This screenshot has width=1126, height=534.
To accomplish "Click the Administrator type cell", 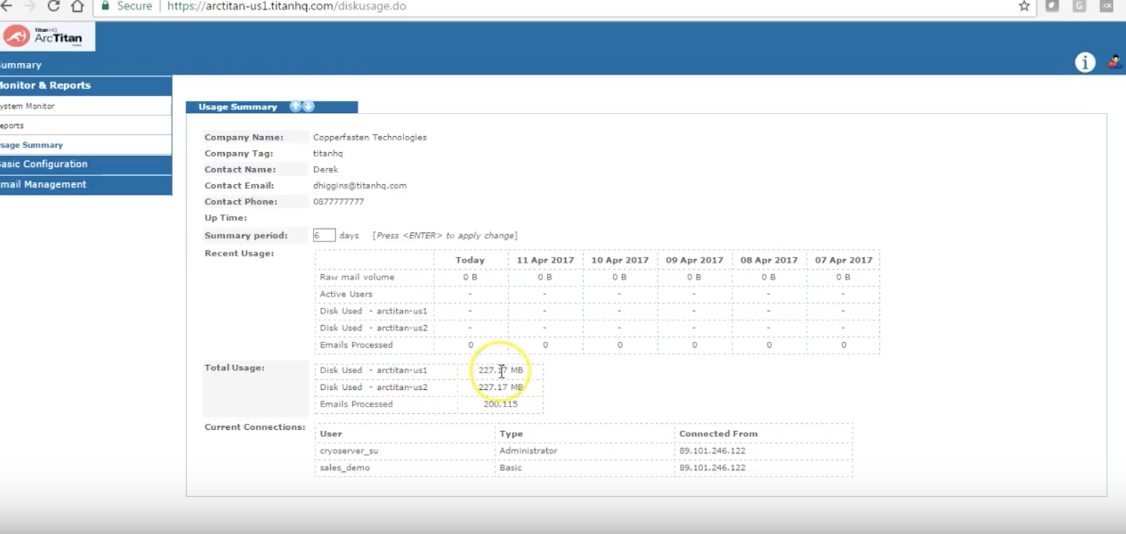I will pos(528,451).
